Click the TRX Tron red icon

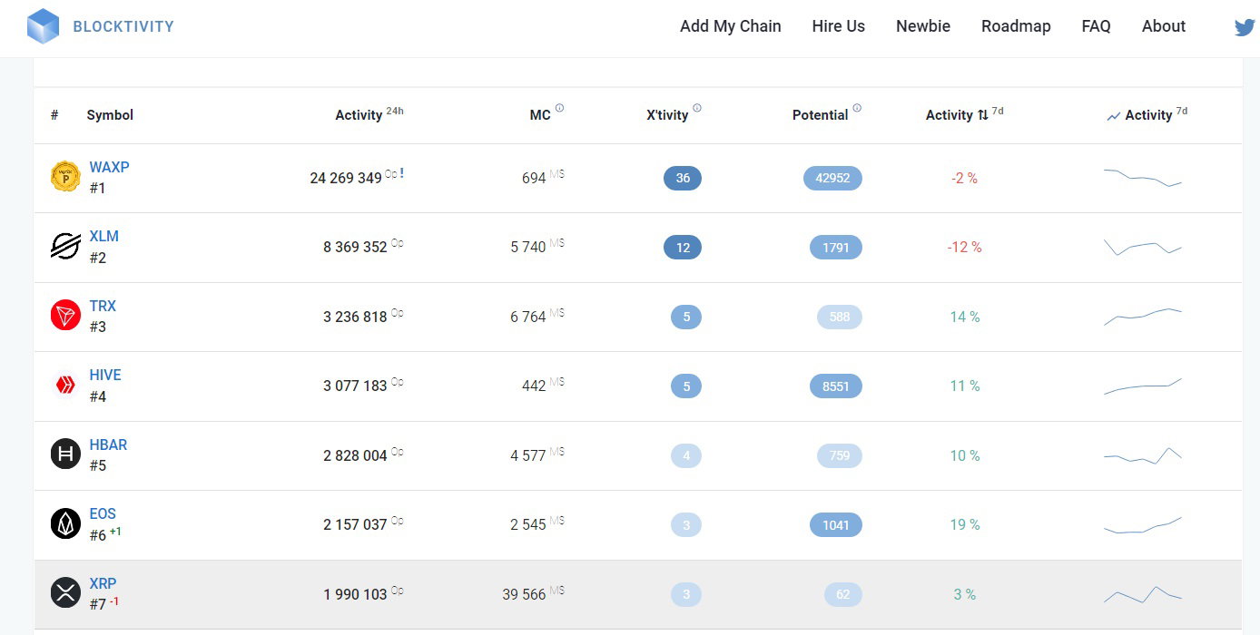pyautogui.click(x=65, y=316)
